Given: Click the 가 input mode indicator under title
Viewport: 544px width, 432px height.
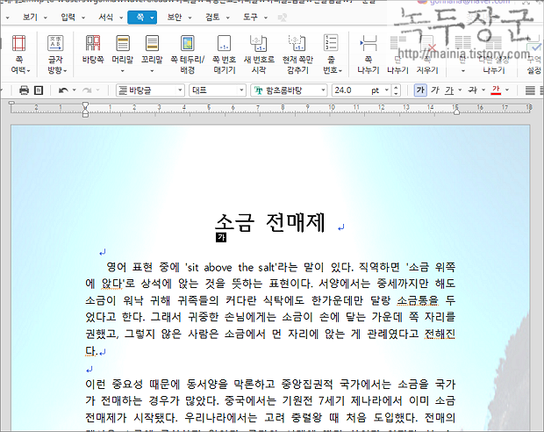Looking at the screenshot, I should coord(221,238).
